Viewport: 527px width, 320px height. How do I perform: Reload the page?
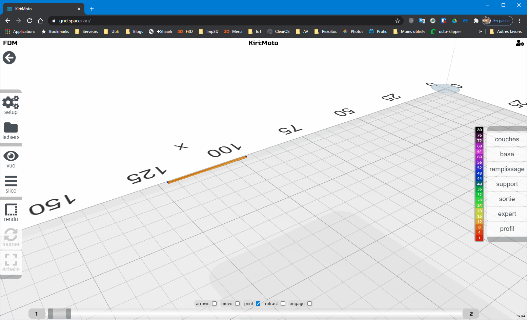(29, 21)
